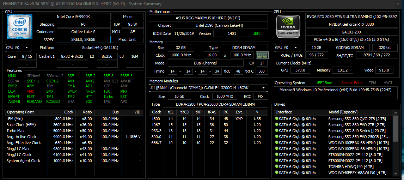Click the Interface column header in Drives
Viewport: 404px width, 180px height.
[299, 112]
